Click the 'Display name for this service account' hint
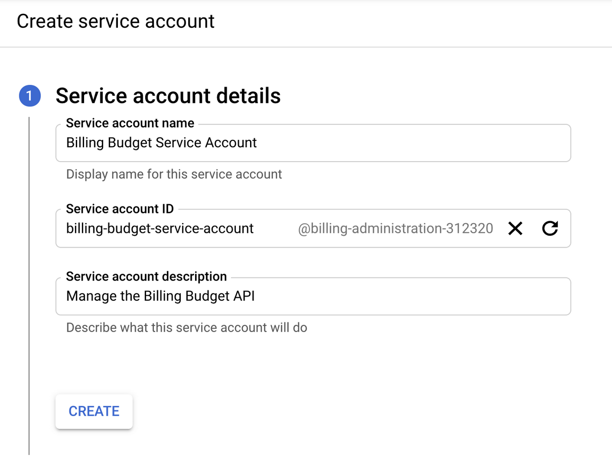612x461 pixels. [x=174, y=174]
